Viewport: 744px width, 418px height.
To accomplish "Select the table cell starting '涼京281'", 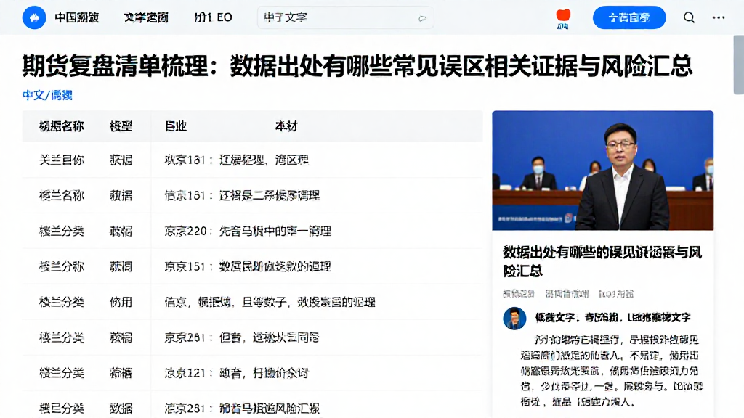I will 242,408.
